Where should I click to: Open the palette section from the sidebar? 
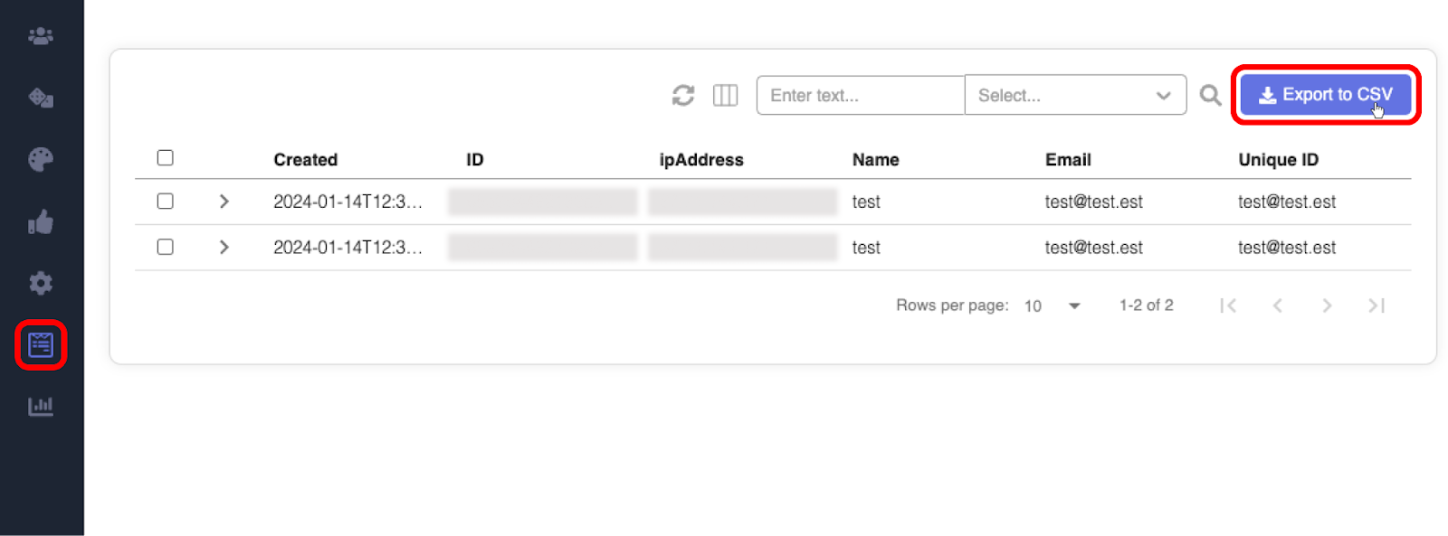[40, 159]
